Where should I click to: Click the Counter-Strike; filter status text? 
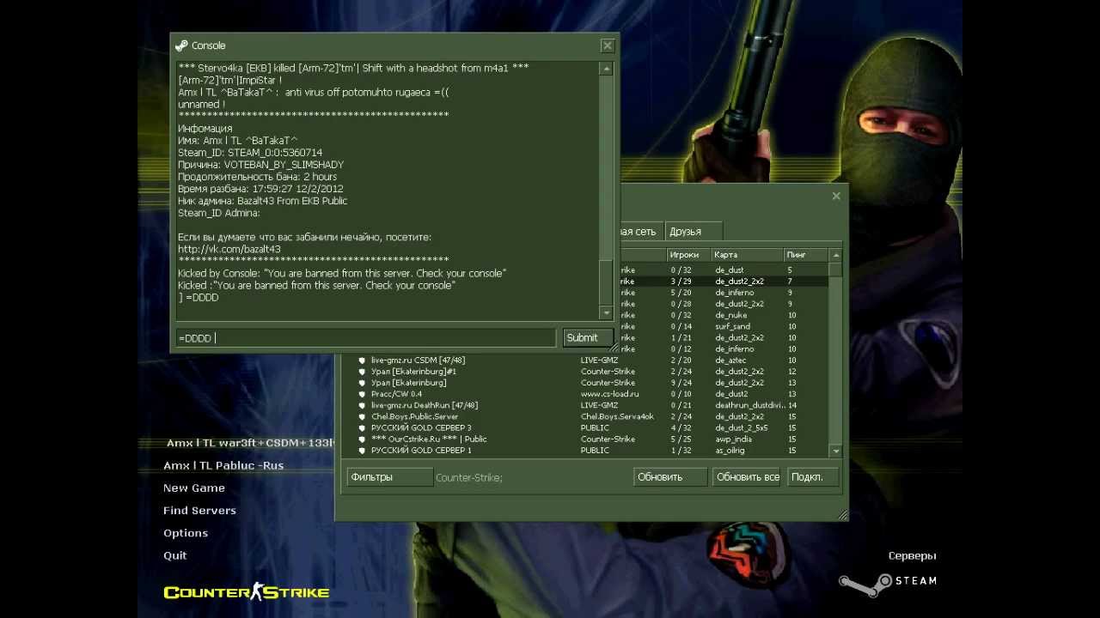pos(469,477)
